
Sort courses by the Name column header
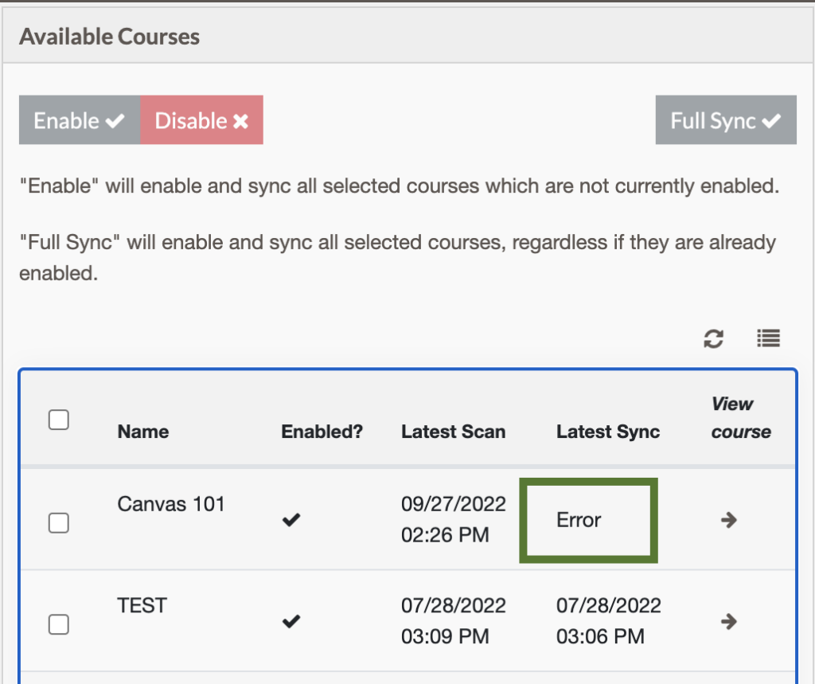coord(142,432)
